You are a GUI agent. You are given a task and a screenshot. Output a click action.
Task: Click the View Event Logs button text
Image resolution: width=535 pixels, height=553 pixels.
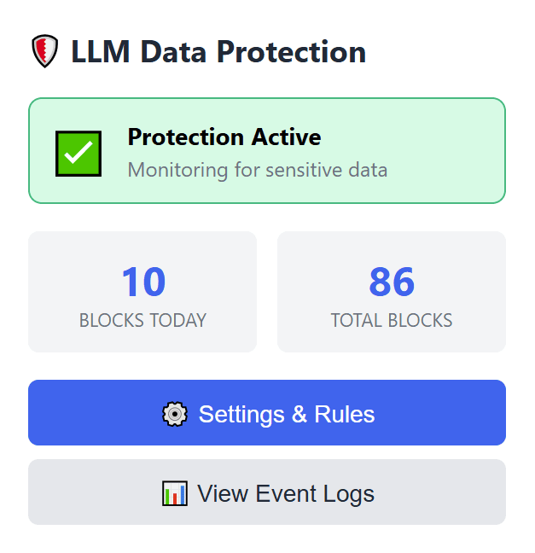tap(286, 493)
